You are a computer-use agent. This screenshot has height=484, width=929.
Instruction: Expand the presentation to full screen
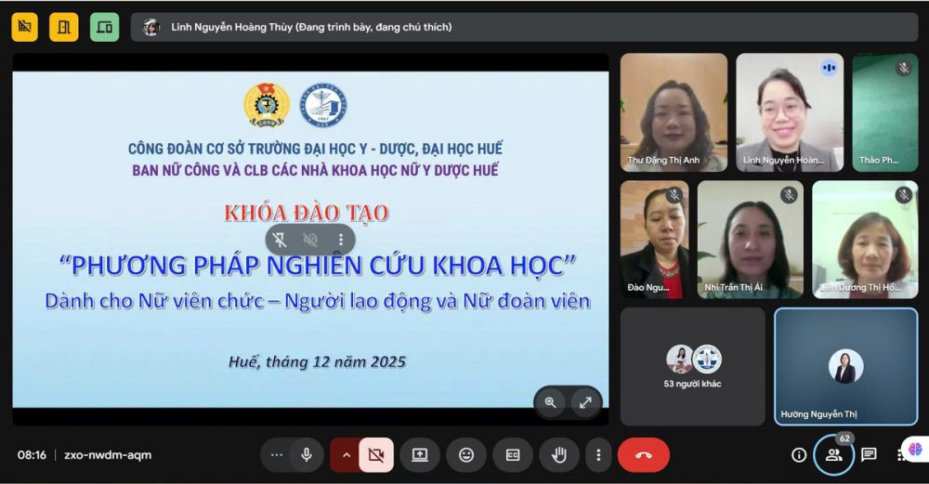point(585,402)
